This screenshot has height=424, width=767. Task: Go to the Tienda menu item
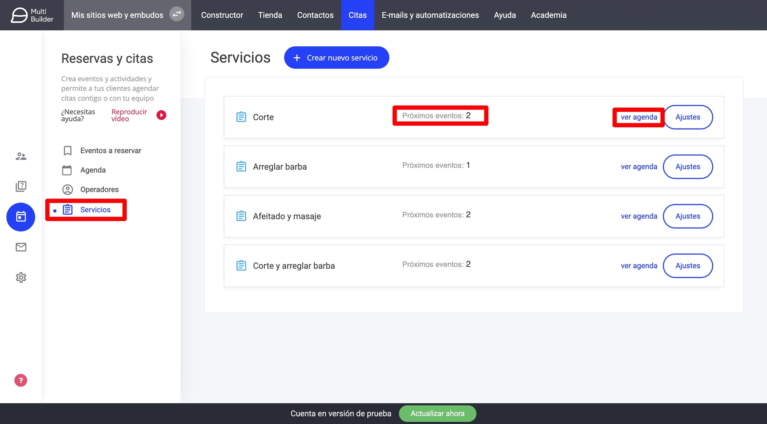click(270, 15)
